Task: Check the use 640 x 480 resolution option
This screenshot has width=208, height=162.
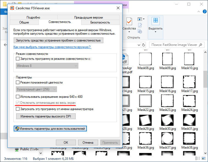Action: coord(18,96)
